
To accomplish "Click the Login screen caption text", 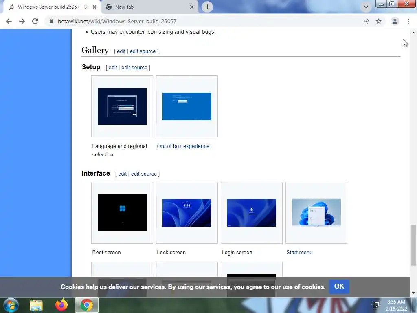I will (x=237, y=253).
